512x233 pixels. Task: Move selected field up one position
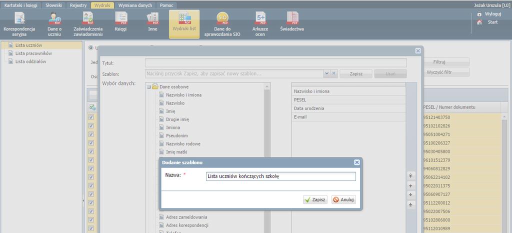tap(410, 185)
